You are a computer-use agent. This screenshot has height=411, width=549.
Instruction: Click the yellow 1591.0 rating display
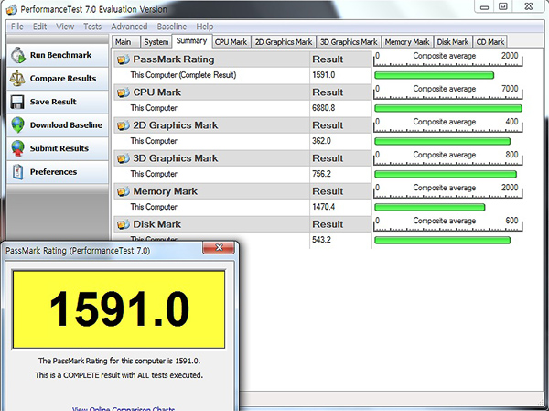119,309
